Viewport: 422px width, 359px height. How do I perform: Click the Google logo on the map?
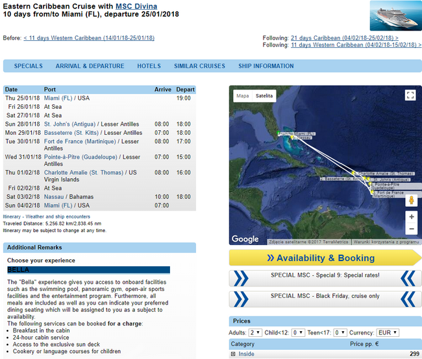245,238
